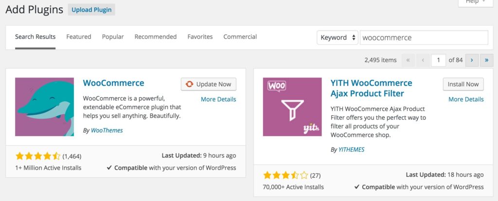498x201 pixels.
Task: Click the WooCommerce star rating
Action: coord(38,156)
